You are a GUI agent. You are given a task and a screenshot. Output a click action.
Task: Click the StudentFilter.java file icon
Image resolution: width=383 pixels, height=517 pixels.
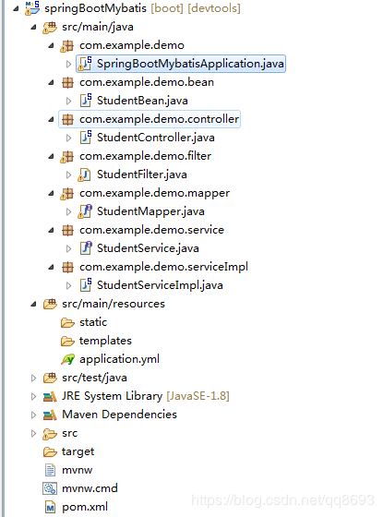[x=84, y=174]
